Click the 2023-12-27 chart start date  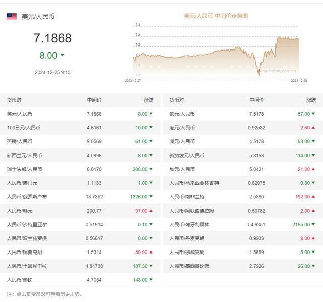tap(133, 81)
